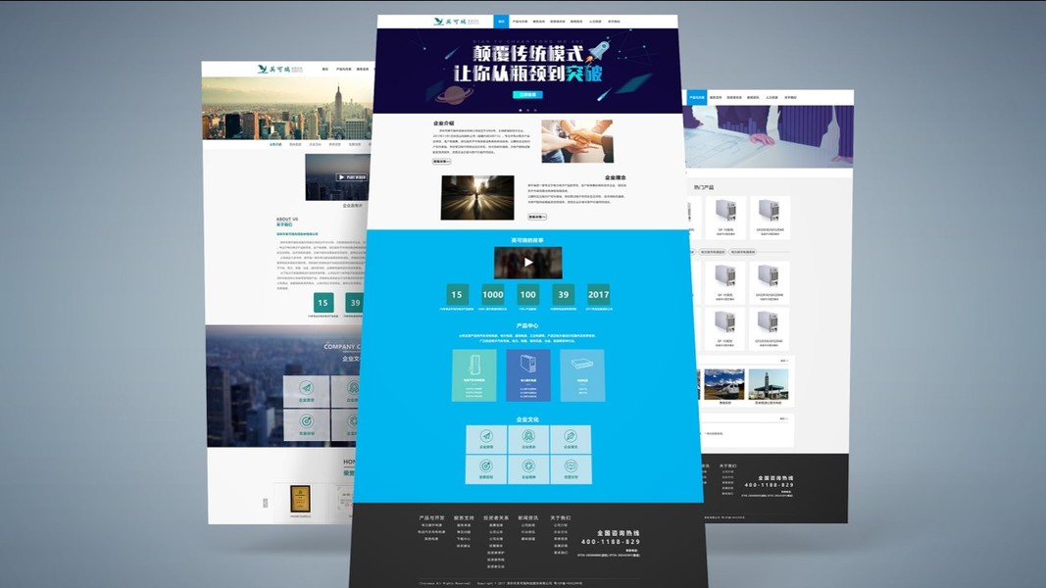Click the bird logo on the center page header
The image size is (1046, 588).
(x=438, y=22)
